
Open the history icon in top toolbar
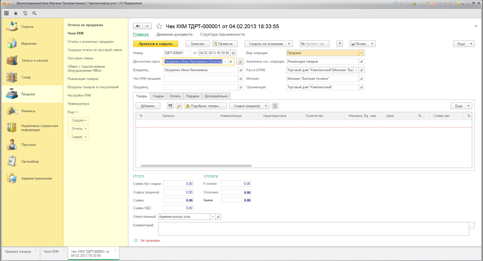25,13
